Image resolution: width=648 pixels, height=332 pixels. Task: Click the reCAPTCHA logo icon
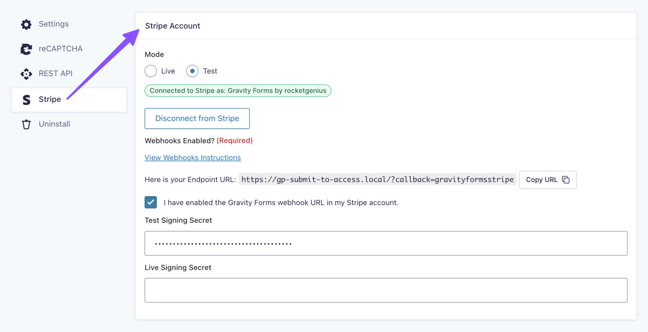(x=26, y=49)
